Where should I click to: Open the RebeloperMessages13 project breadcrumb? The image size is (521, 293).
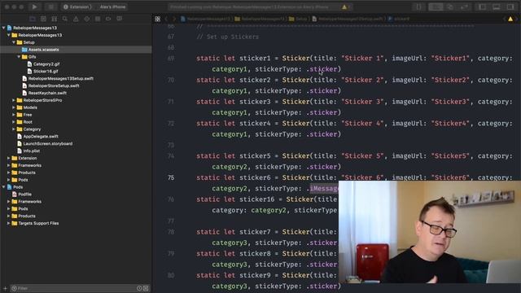click(x=206, y=19)
